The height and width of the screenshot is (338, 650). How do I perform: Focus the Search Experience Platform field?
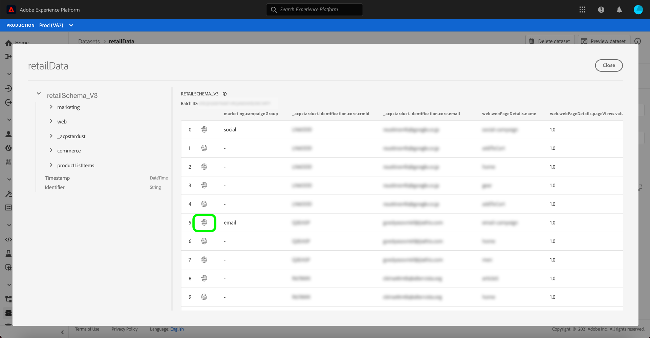315,9
